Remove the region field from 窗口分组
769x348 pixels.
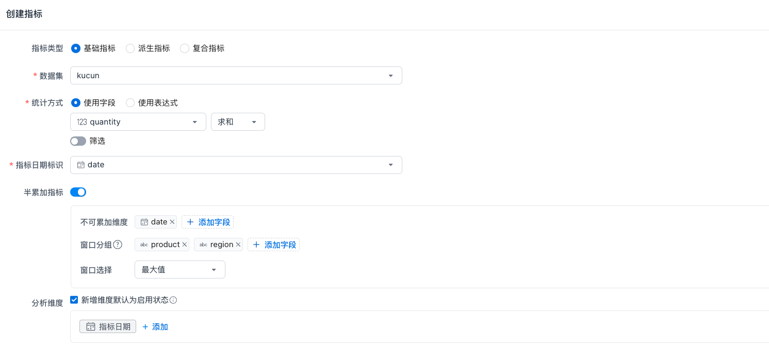pyautogui.click(x=238, y=245)
